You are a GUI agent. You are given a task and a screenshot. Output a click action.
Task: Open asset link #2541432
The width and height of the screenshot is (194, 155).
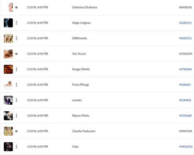pyautogui.click(x=185, y=100)
